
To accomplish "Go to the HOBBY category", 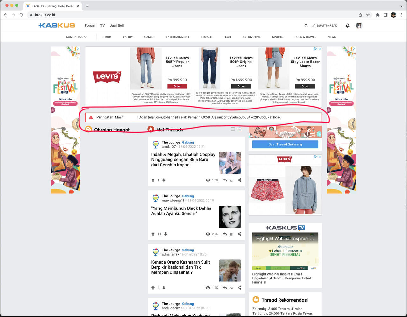I will (128, 37).
